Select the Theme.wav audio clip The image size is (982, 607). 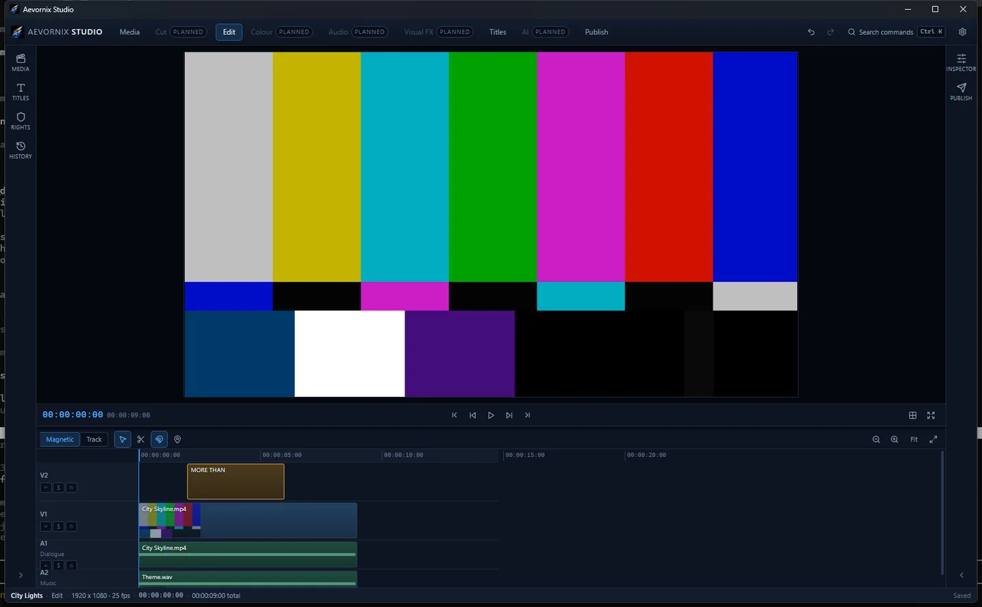point(248,579)
